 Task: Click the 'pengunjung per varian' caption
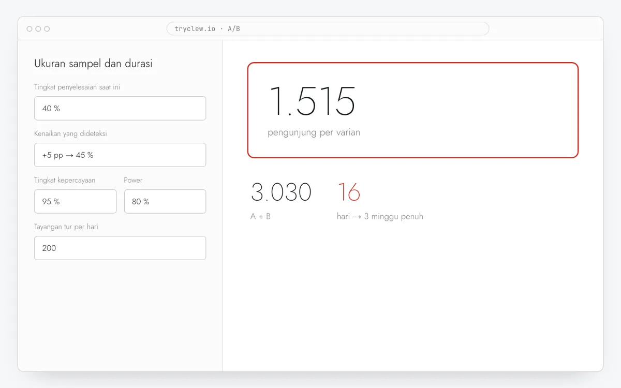click(x=314, y=132)
